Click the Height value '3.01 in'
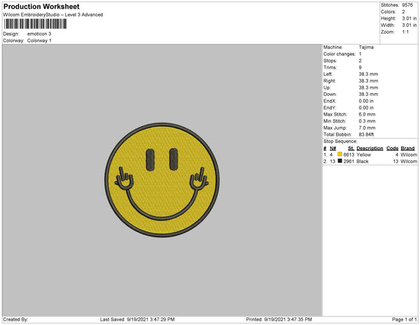The image size is (420, 325). tap(409, 18)
